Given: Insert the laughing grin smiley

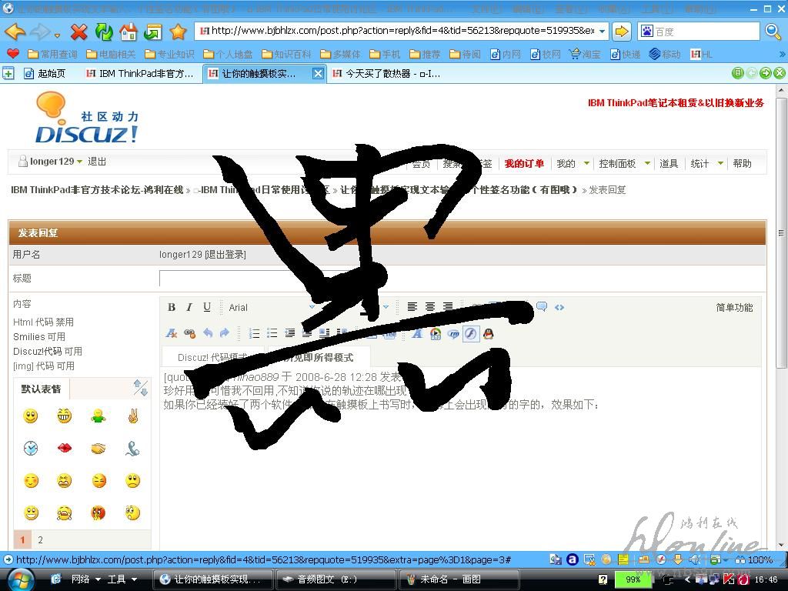Looking at the screenshot, I should (64, 416).
